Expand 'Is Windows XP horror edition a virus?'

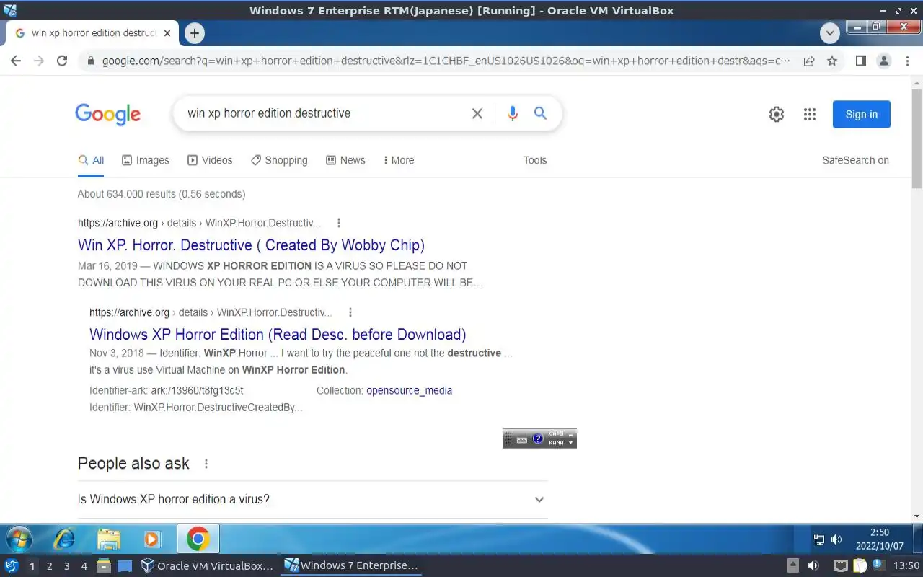pyautogui.click(x=312, y=499)
